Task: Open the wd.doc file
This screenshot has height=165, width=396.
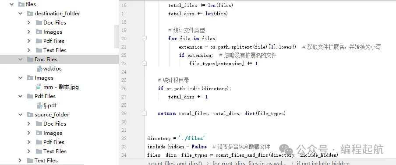Action: pos(53,69)
